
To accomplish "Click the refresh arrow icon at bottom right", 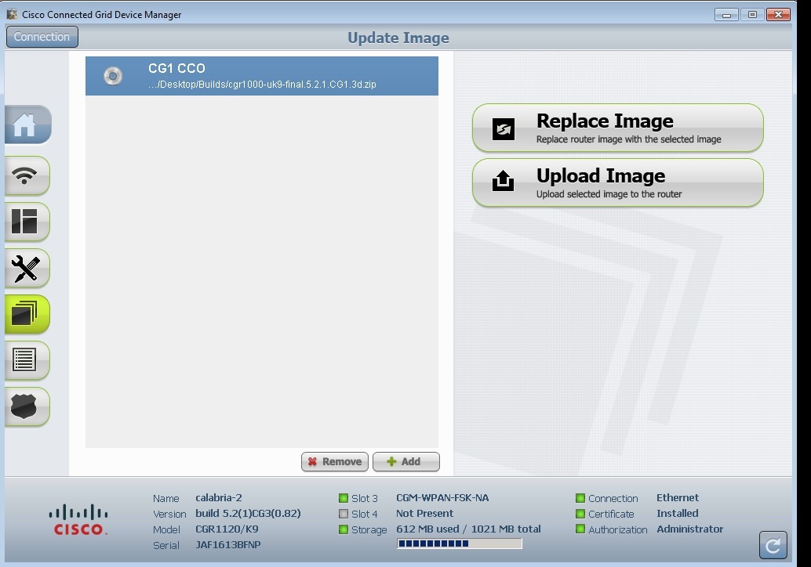I will tap(773, 545).
